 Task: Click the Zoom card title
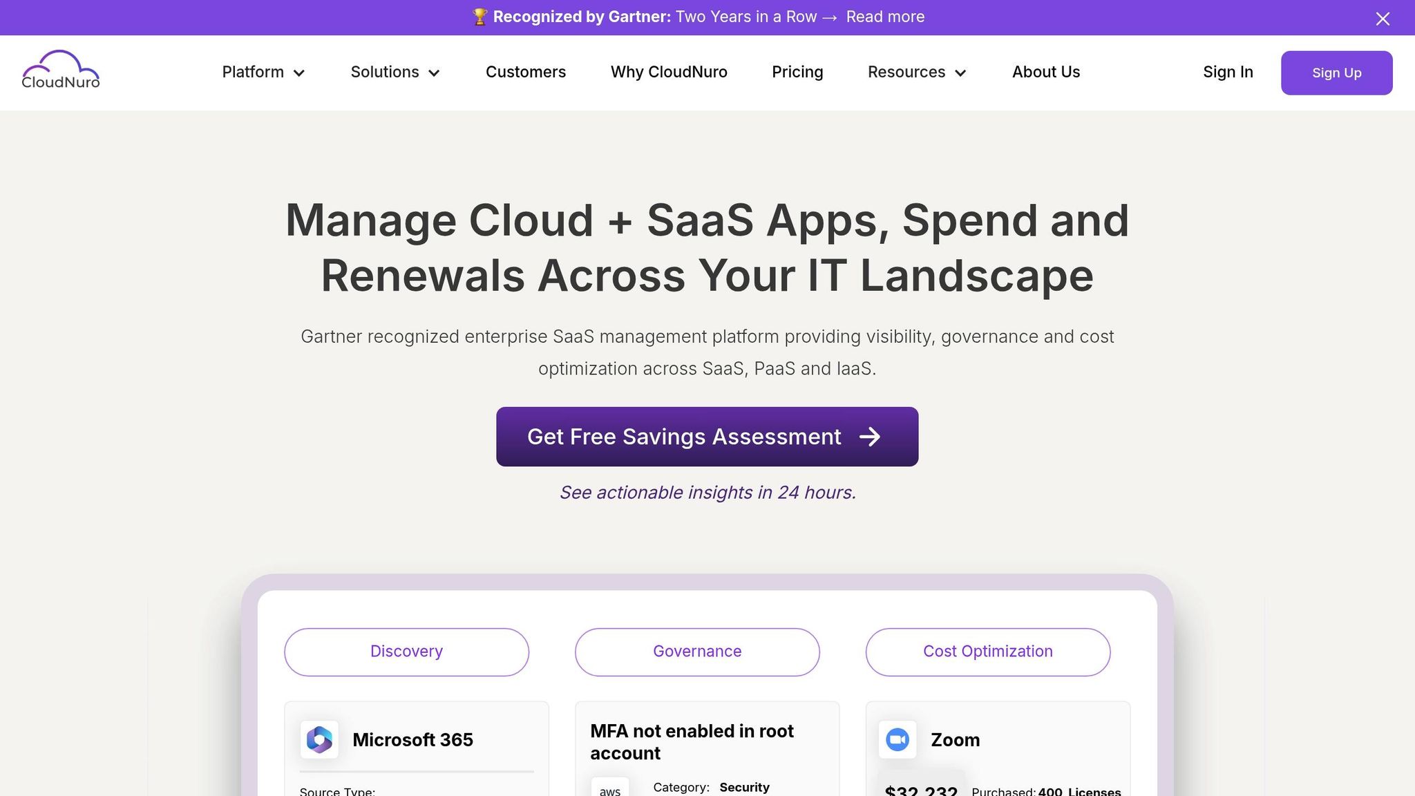click(955, 740)
